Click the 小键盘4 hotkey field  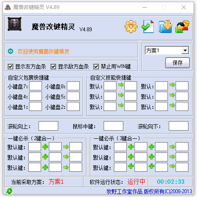36,96
